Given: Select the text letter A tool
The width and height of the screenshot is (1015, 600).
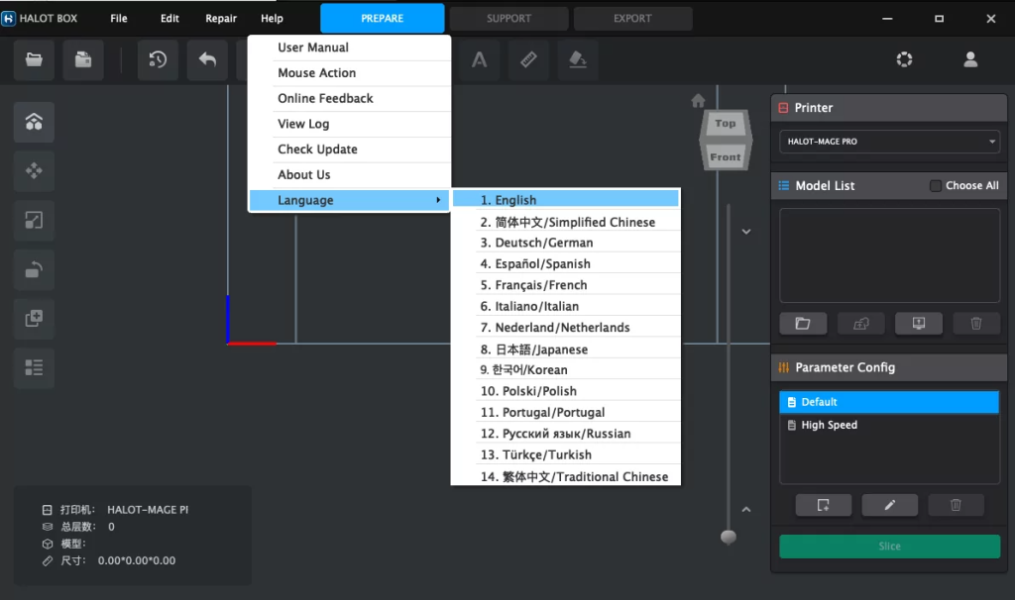Looking at the screenshot, I should 479,59.
